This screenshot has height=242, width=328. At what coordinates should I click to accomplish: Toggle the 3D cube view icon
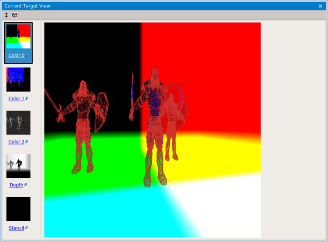click(x=15, y=15)
